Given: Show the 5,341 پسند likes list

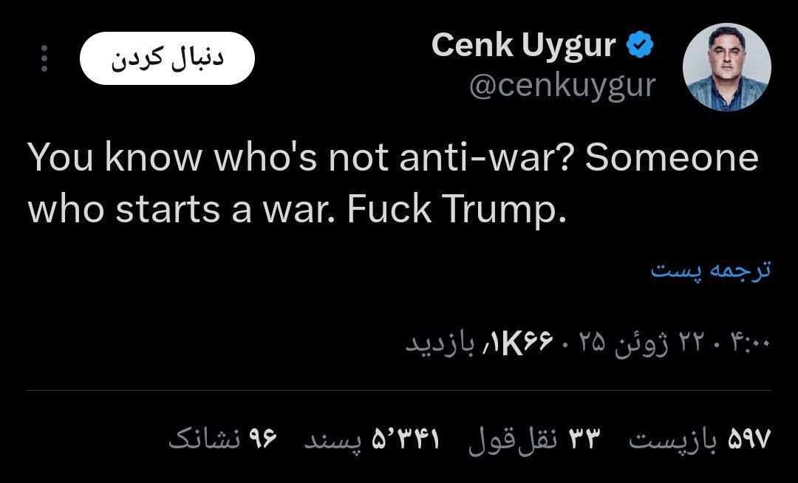Looking at the screenshot, I should pos(372,440).
